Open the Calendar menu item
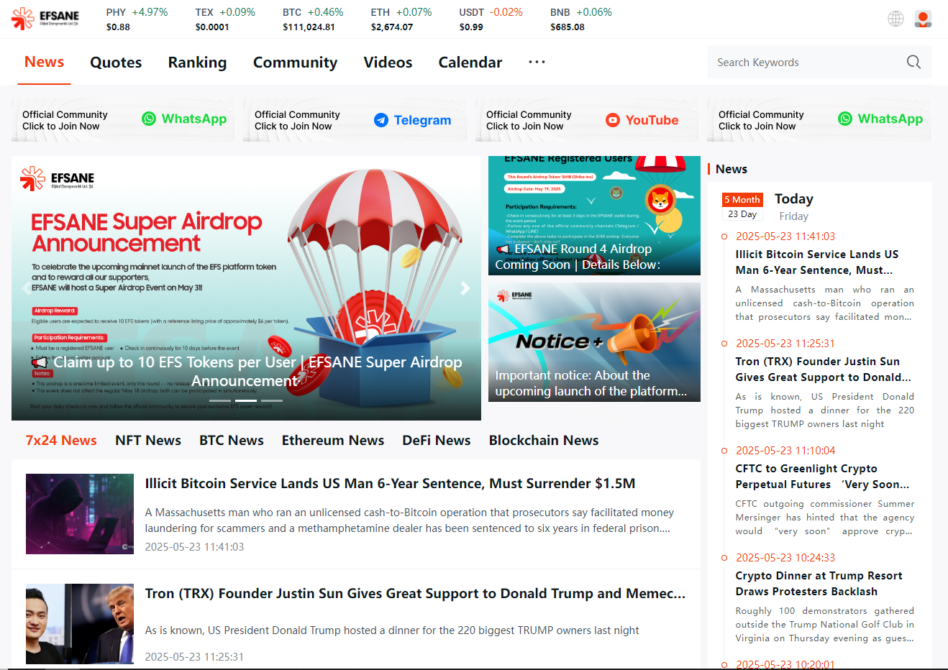This screenshot has width=948, height=670. click(470, 63)
